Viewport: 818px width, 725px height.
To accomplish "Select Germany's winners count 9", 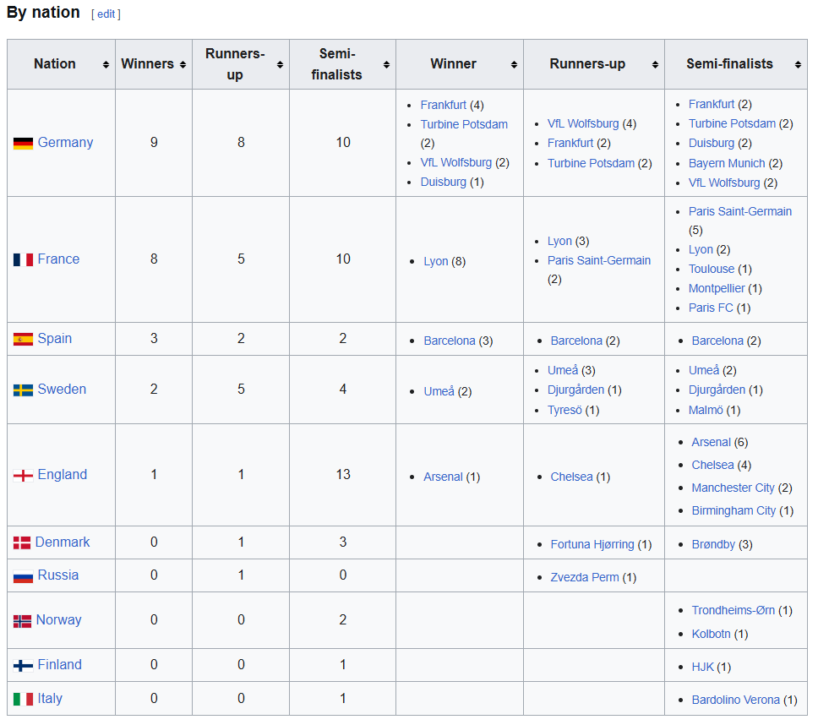I will tap(154, 143).
